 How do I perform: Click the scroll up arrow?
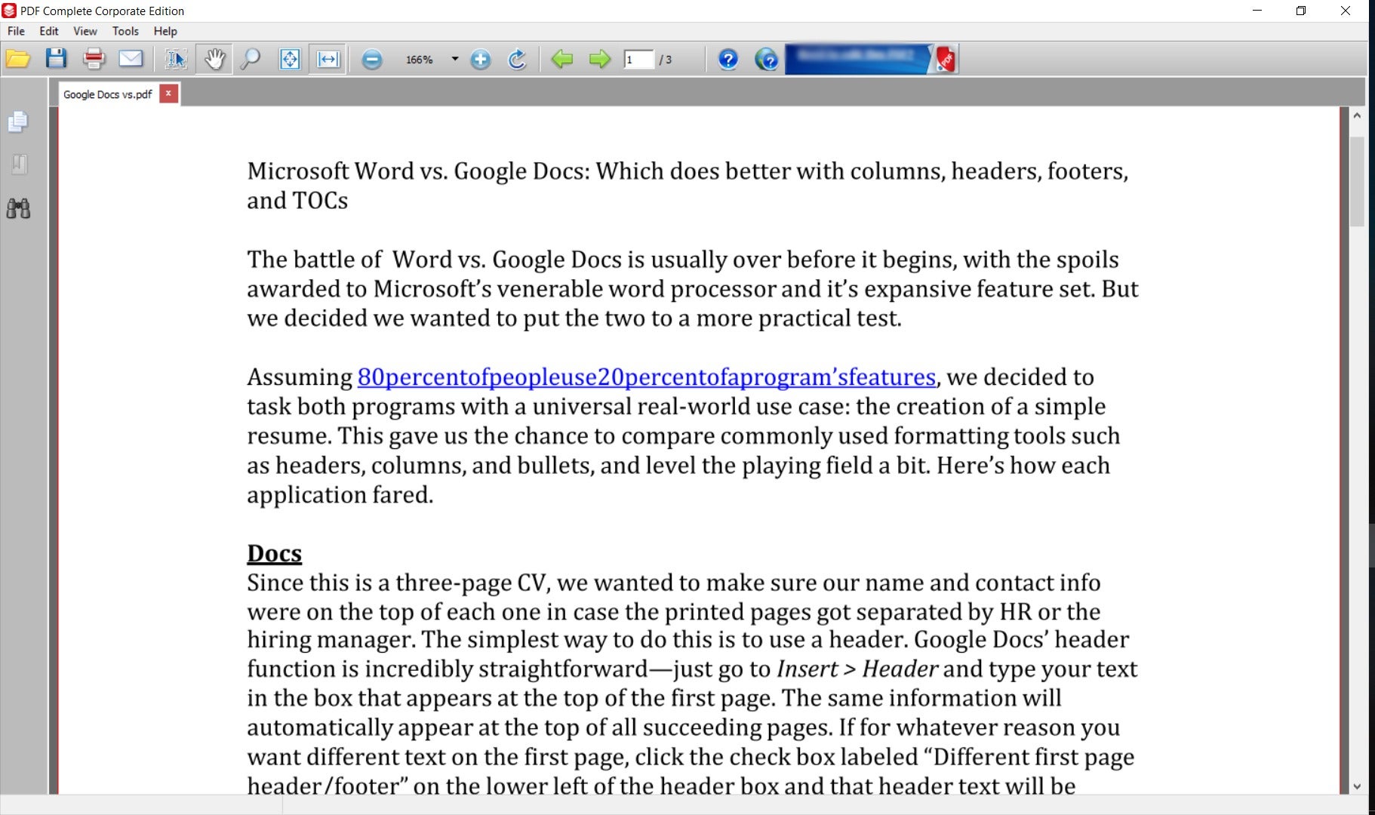[x=1357, y=115]
